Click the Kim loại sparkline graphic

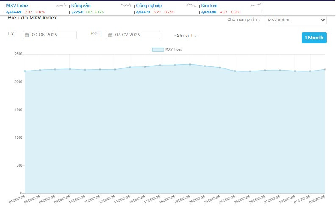(256, 5)
